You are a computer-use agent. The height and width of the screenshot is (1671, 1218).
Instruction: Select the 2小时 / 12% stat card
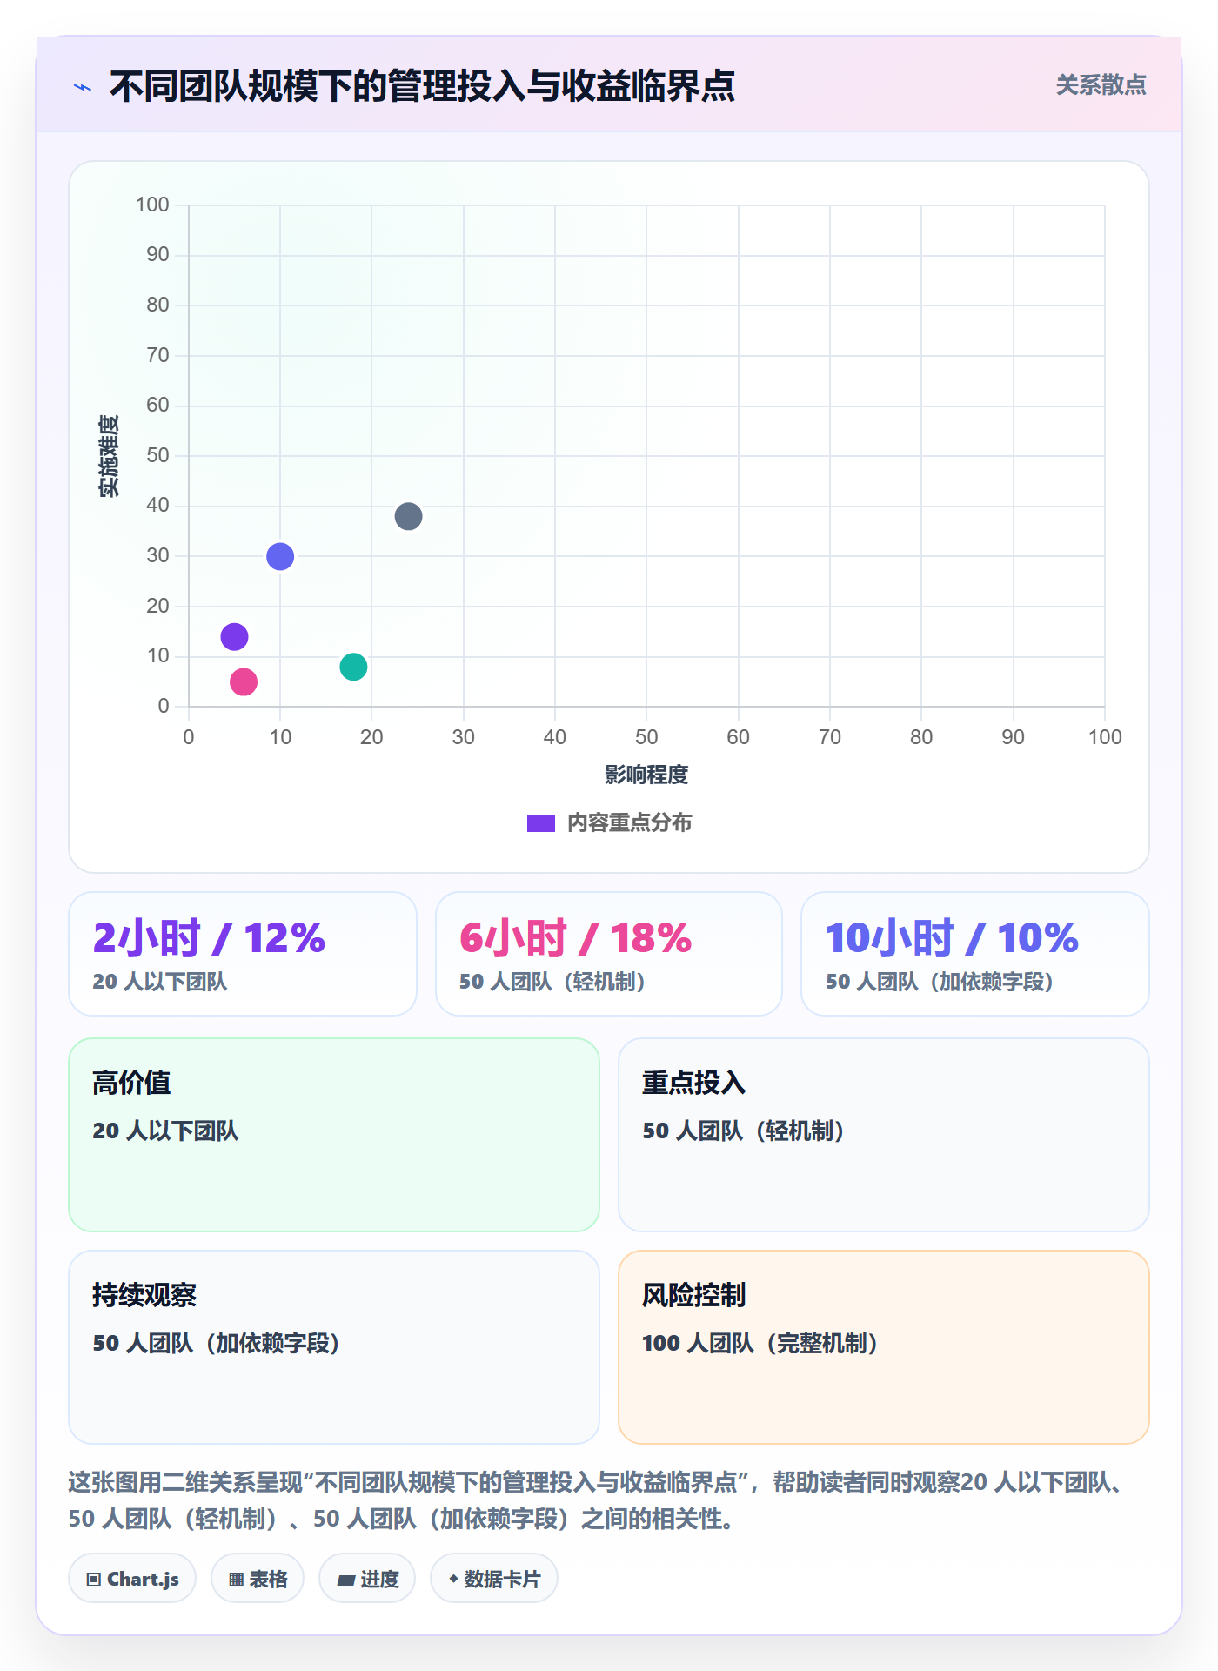tap(243, 954)
